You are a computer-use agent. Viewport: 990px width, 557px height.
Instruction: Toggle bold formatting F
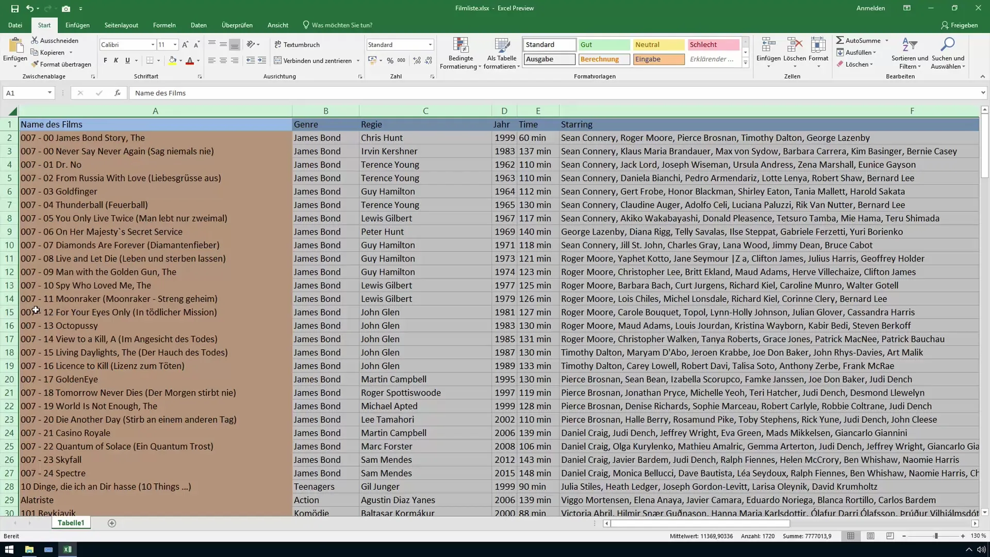(x=105, y=60)
